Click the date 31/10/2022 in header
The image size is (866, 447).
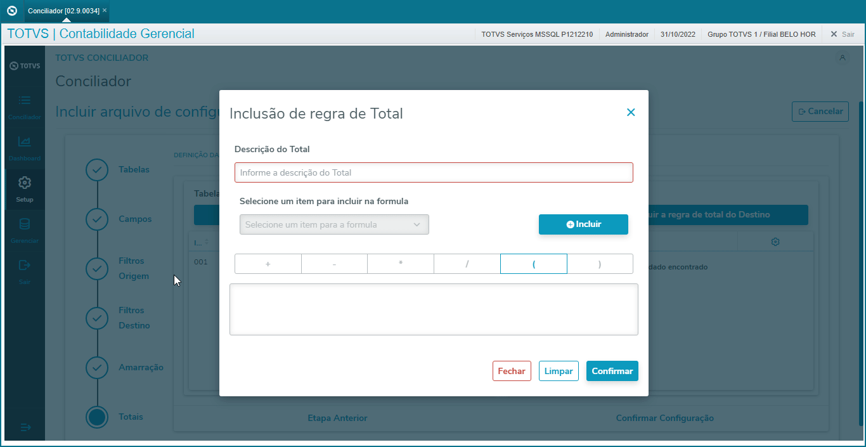[x=678, y=34]
